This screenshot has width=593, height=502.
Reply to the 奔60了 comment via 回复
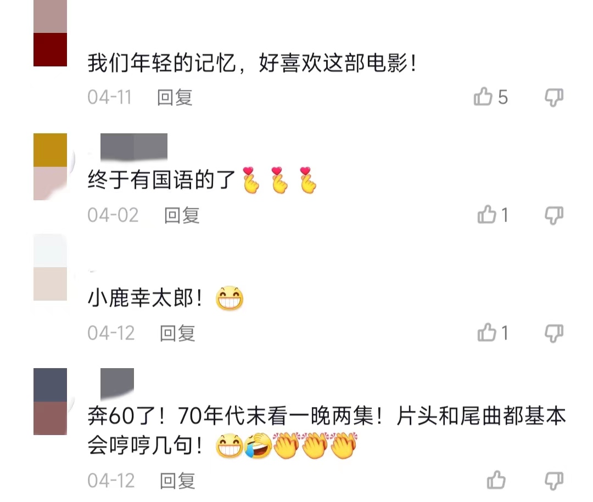tap(177, 481)
